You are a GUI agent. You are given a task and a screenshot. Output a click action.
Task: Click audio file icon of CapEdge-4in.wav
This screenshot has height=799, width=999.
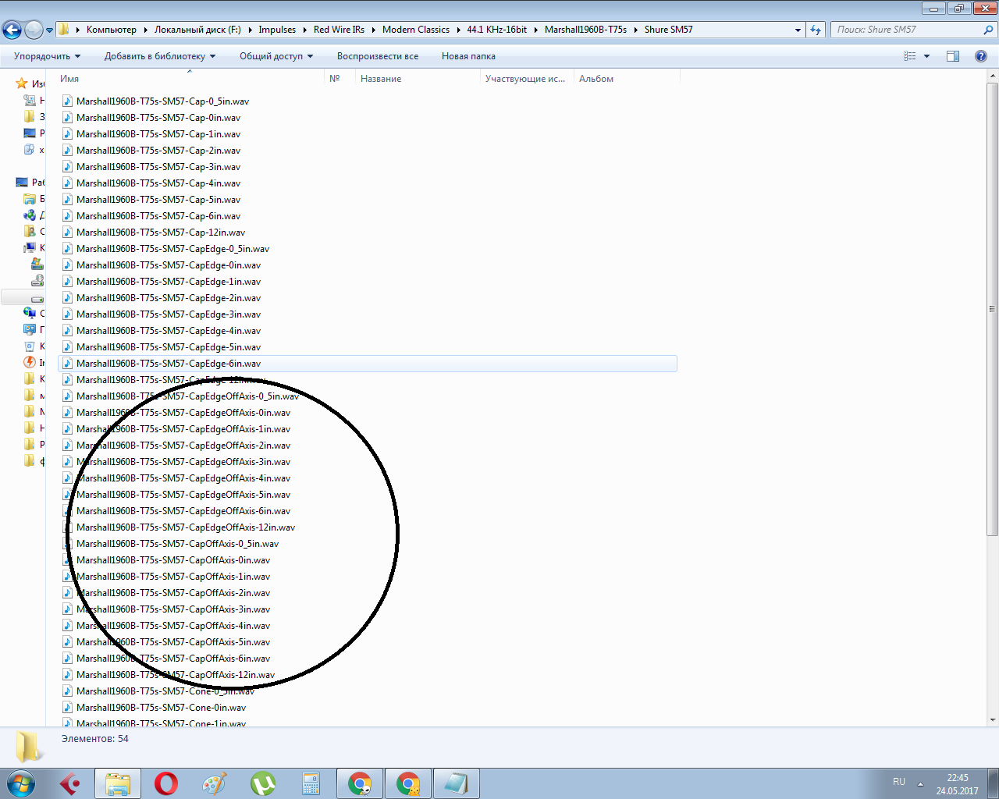[x=67, y=331]
